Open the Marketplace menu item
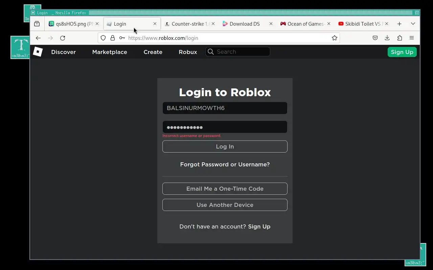This screenshot has width=433, height=270. (x=110, y=52)
